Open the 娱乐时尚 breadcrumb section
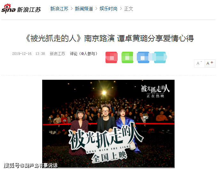 pos(108,9)
